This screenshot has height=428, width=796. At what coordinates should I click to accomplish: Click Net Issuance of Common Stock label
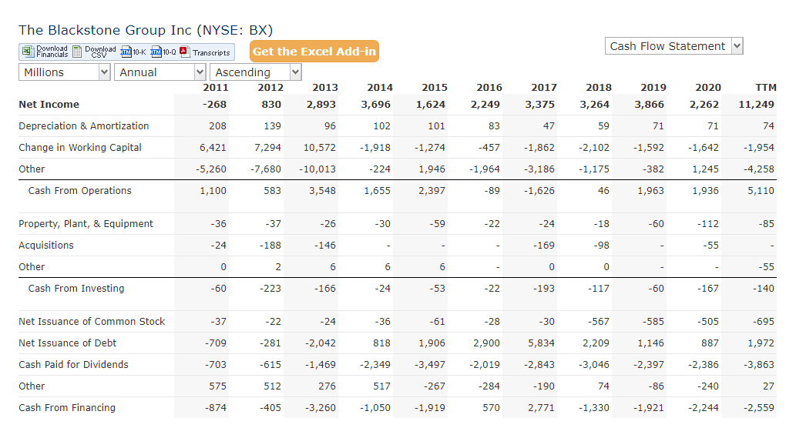(92, 322)
